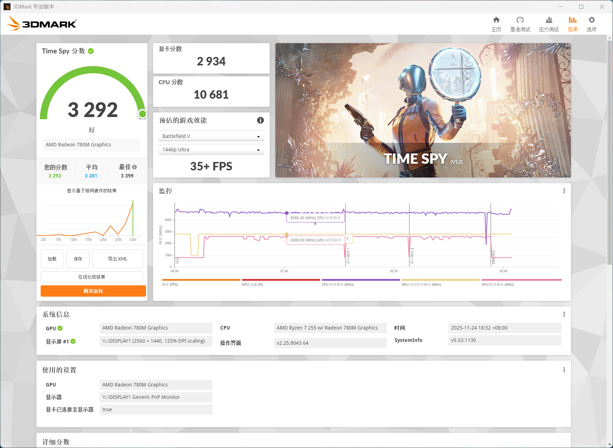Click the GPU clock data point on graph
The height and width of the screenshot is (448, 613).
[x=287, y=236]
